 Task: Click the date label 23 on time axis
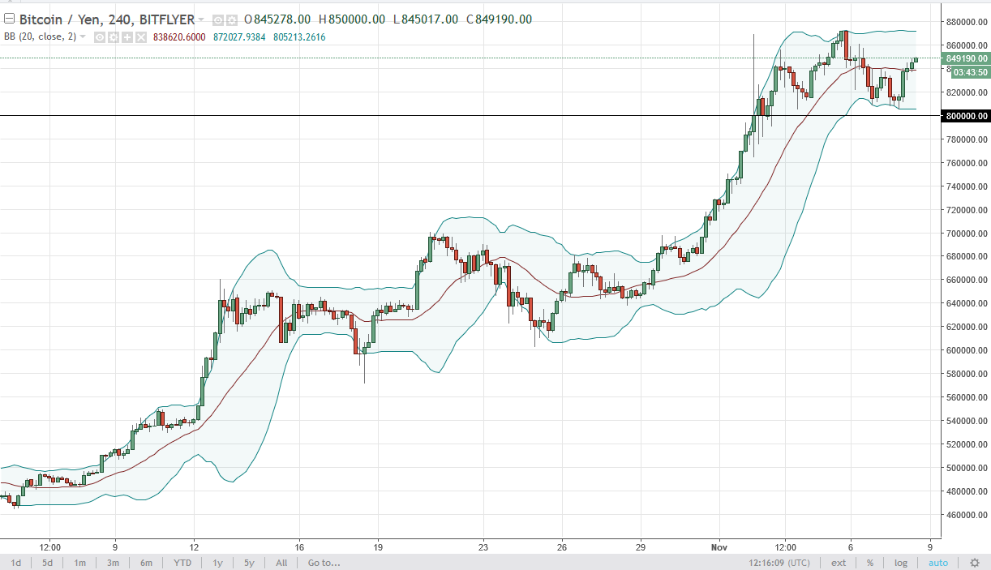pos(483,546)
